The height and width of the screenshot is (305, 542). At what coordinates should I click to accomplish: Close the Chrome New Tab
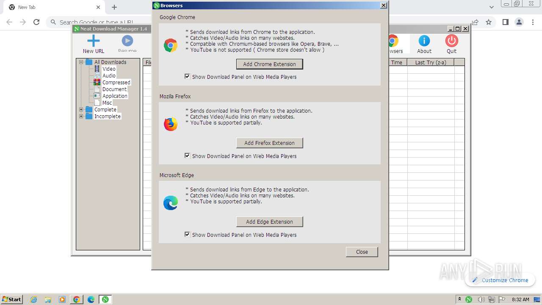coord(98,7)
